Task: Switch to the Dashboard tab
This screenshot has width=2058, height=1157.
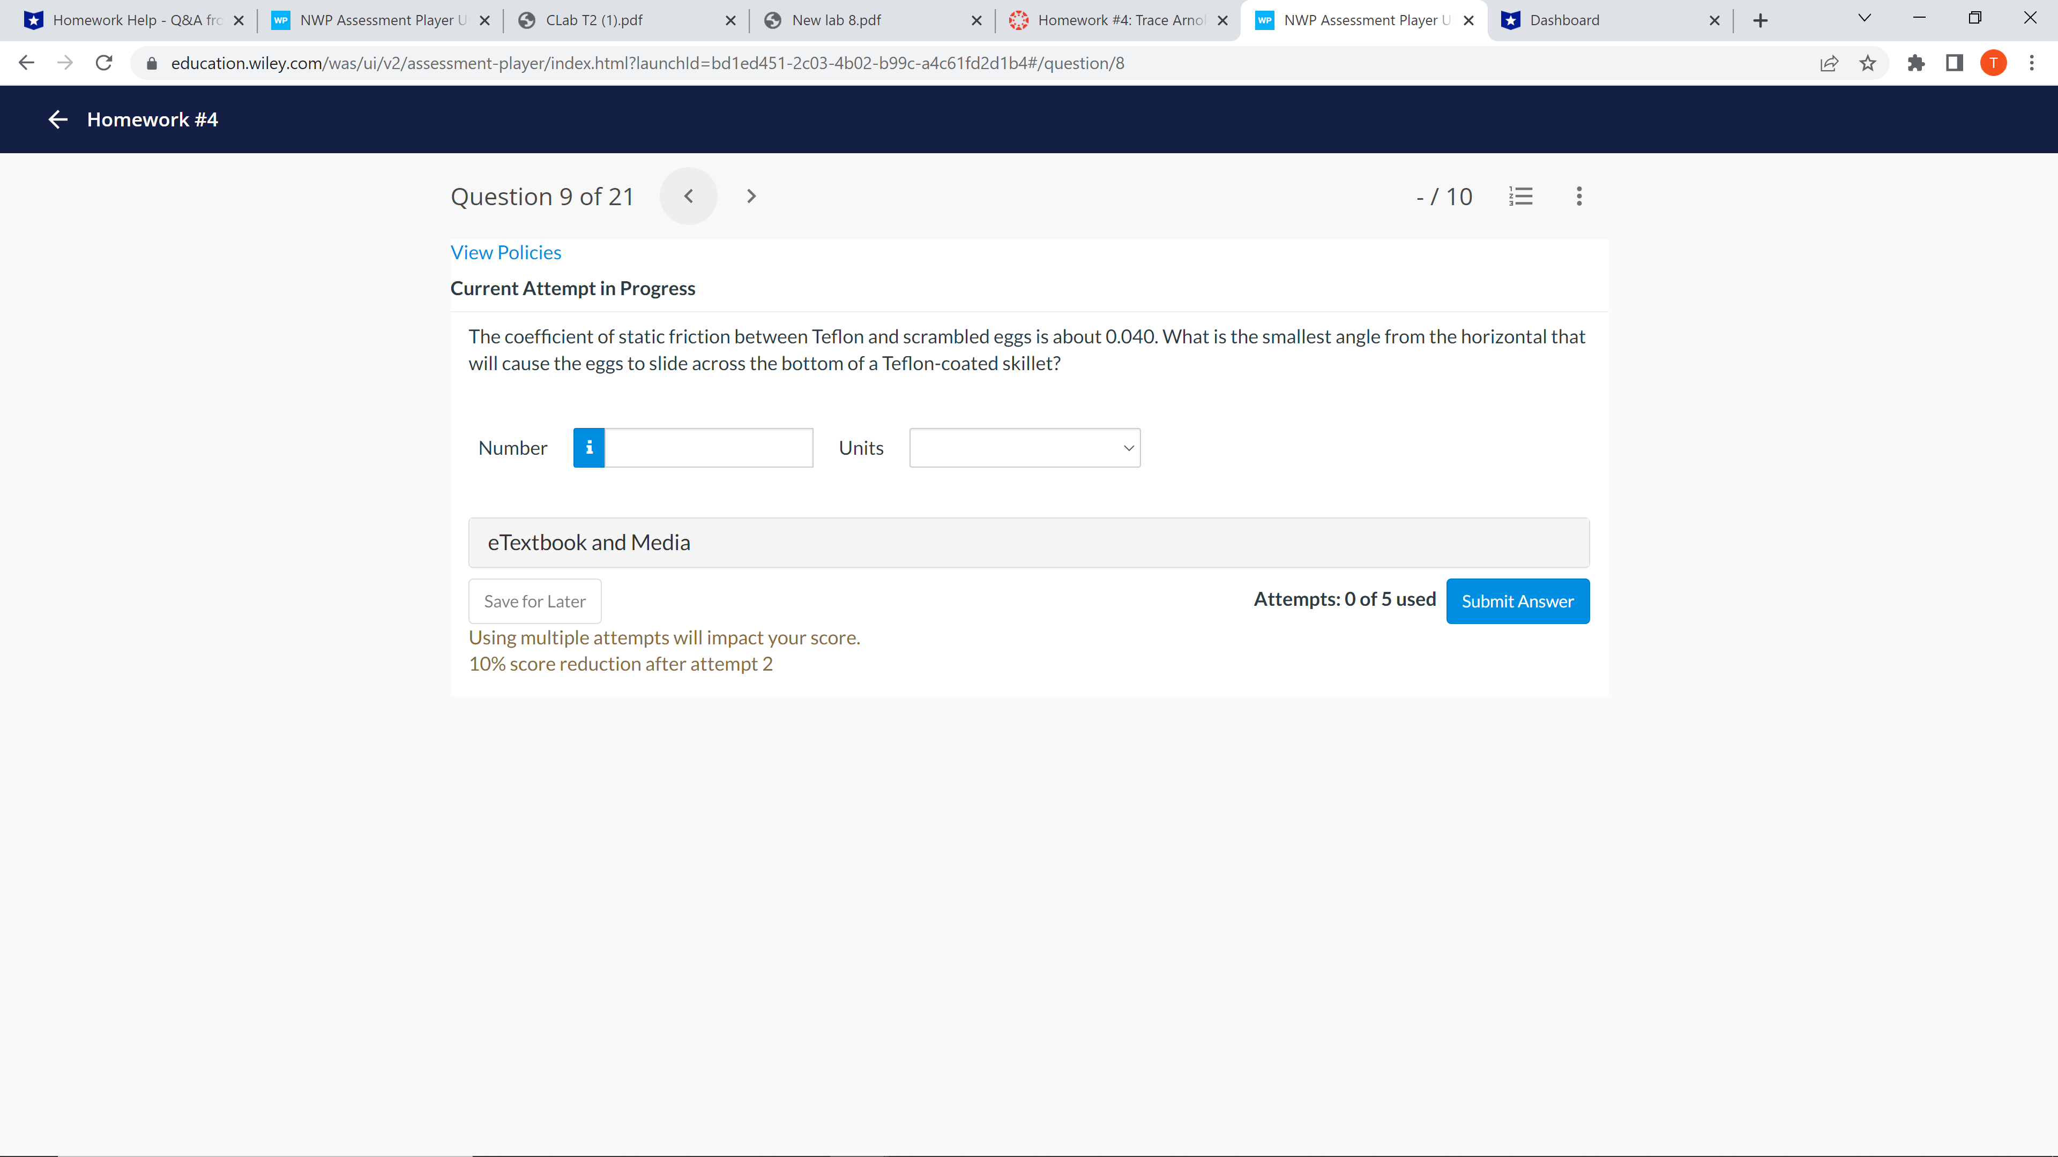Action: [1566, 20]
